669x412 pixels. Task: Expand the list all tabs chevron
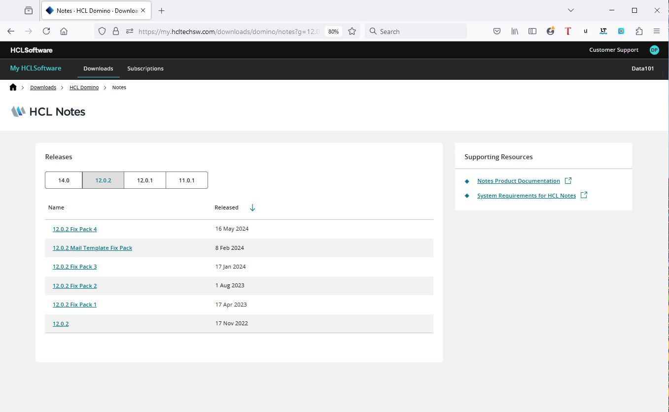(571, 10)
